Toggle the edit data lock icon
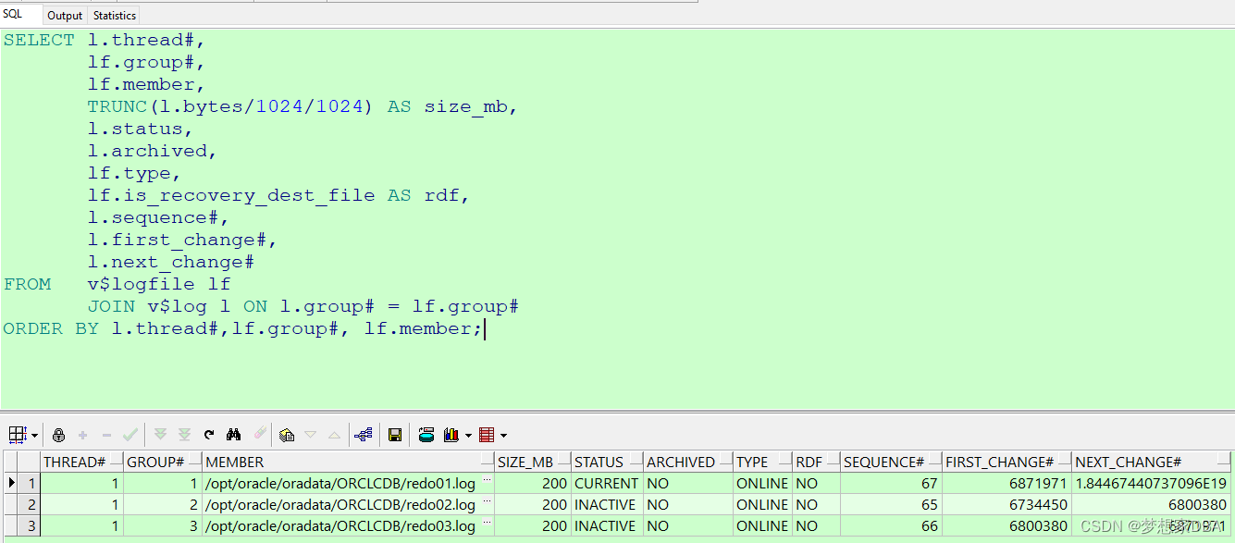The height and width of the screenshot is (543, 1235). coord(58,435)
